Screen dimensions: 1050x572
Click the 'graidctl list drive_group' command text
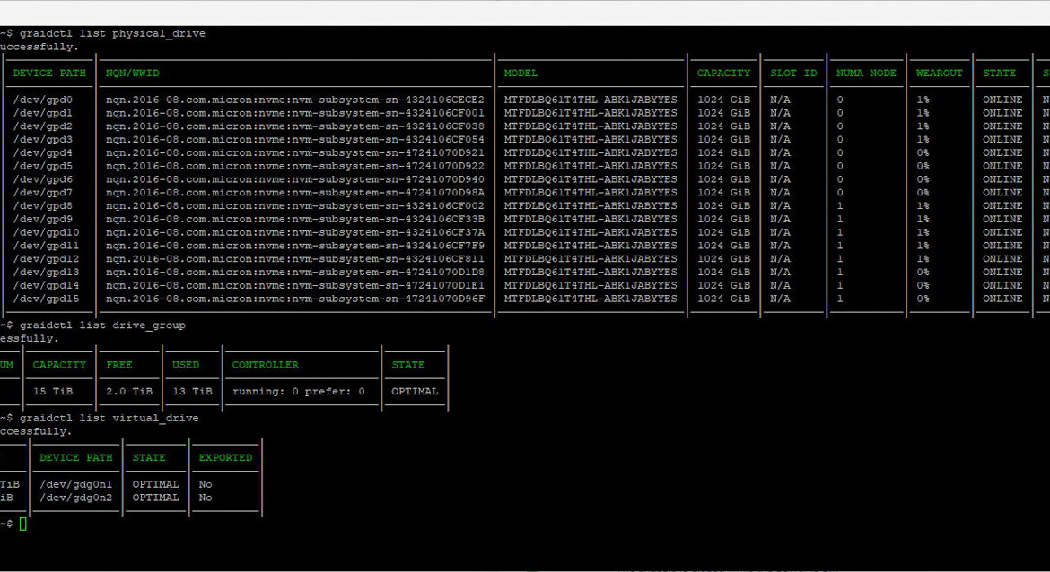[101, 325]
